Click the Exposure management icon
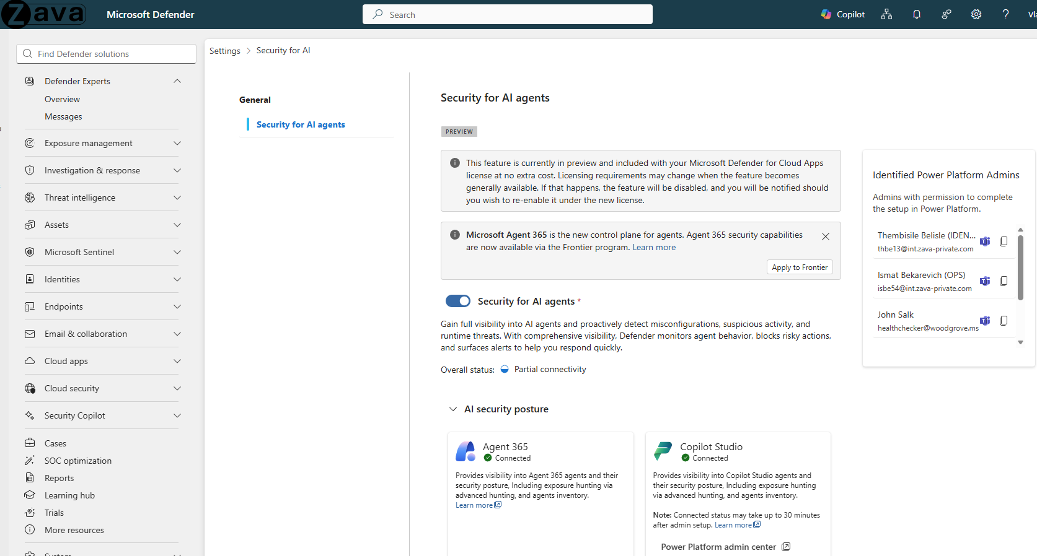The width and height of the screenshot is (1037, 556). 30,143
